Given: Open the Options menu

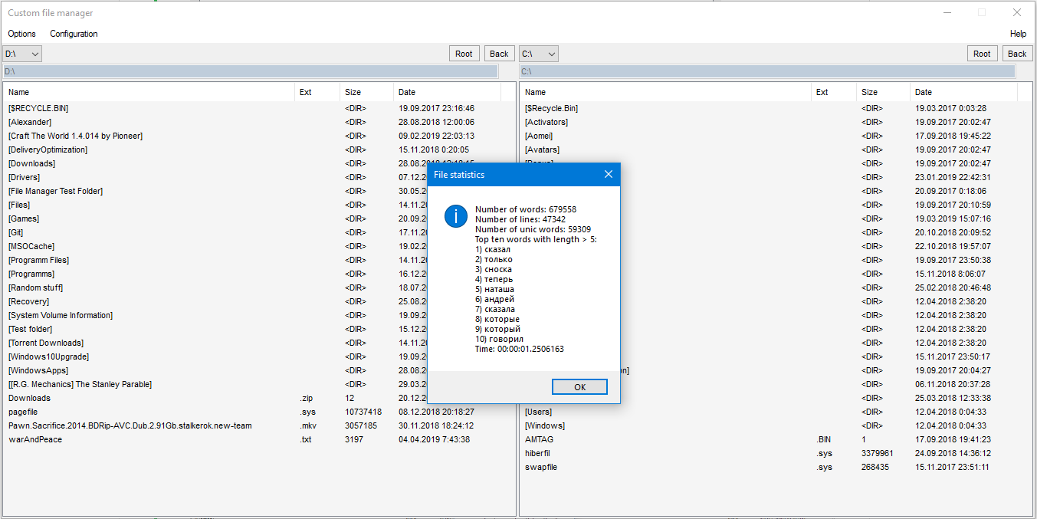Looking at the screenshot, I should tap(21, 34).
